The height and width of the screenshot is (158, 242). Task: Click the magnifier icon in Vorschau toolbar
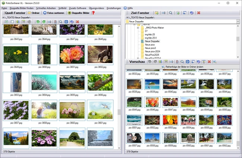tap(182, 62)
